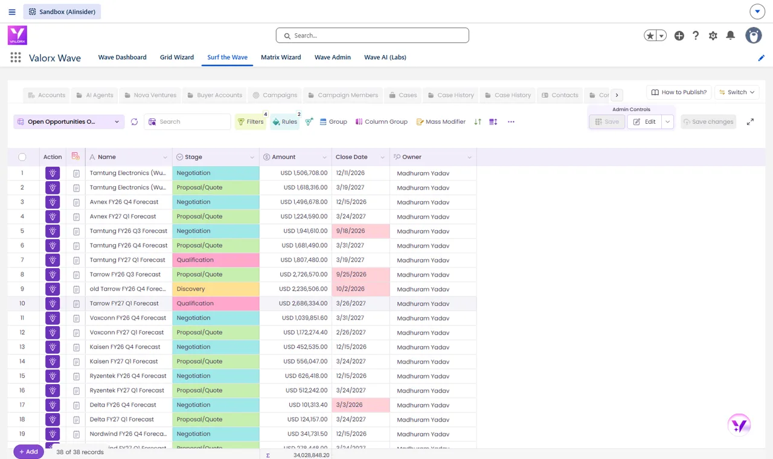
Task: Focus the global Search field
Action: pos(373,36)
